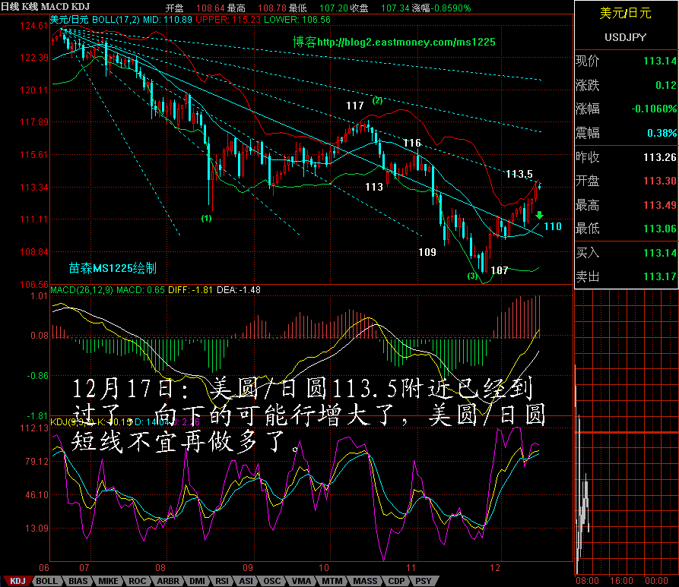Select the BOLL indicator tab
The height and width of the screenshot is (587, 679).
point(47,581)
